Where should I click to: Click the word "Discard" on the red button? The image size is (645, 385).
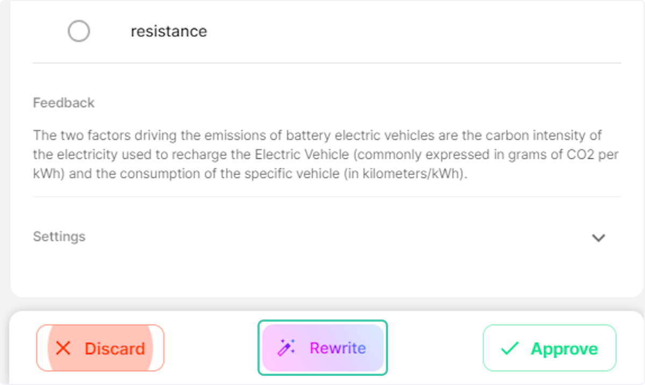click(x=114, y=348)
